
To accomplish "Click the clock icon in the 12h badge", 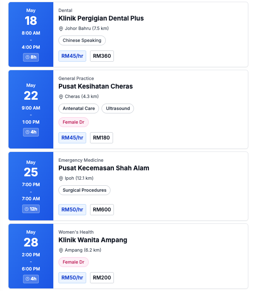I will click(x=26, y=209).
